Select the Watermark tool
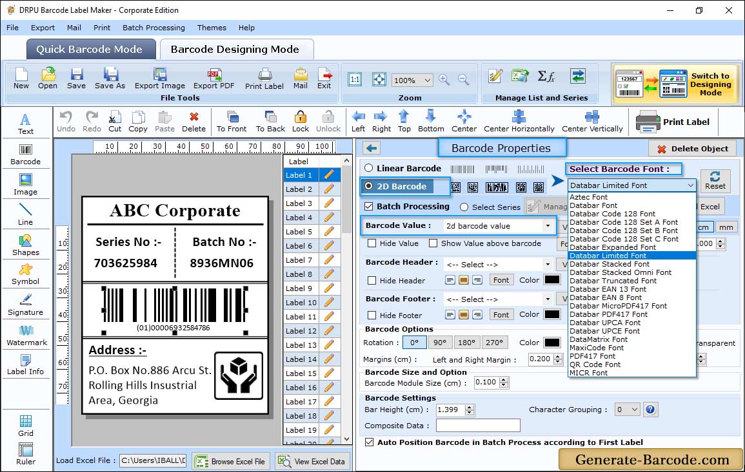This screenshot has height=472, width=745. [x=26, y=335]
